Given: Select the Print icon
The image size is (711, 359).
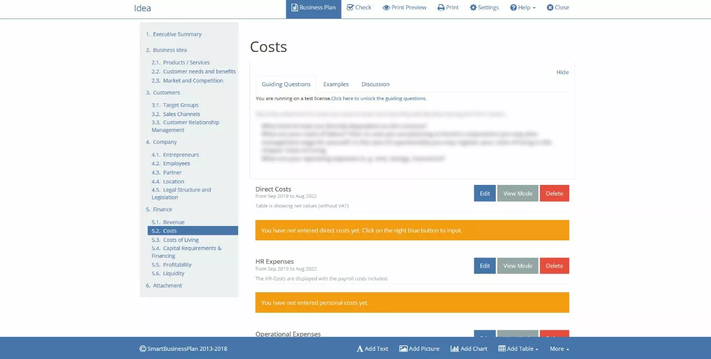Looking at the screenshot, I should [447, 7].
